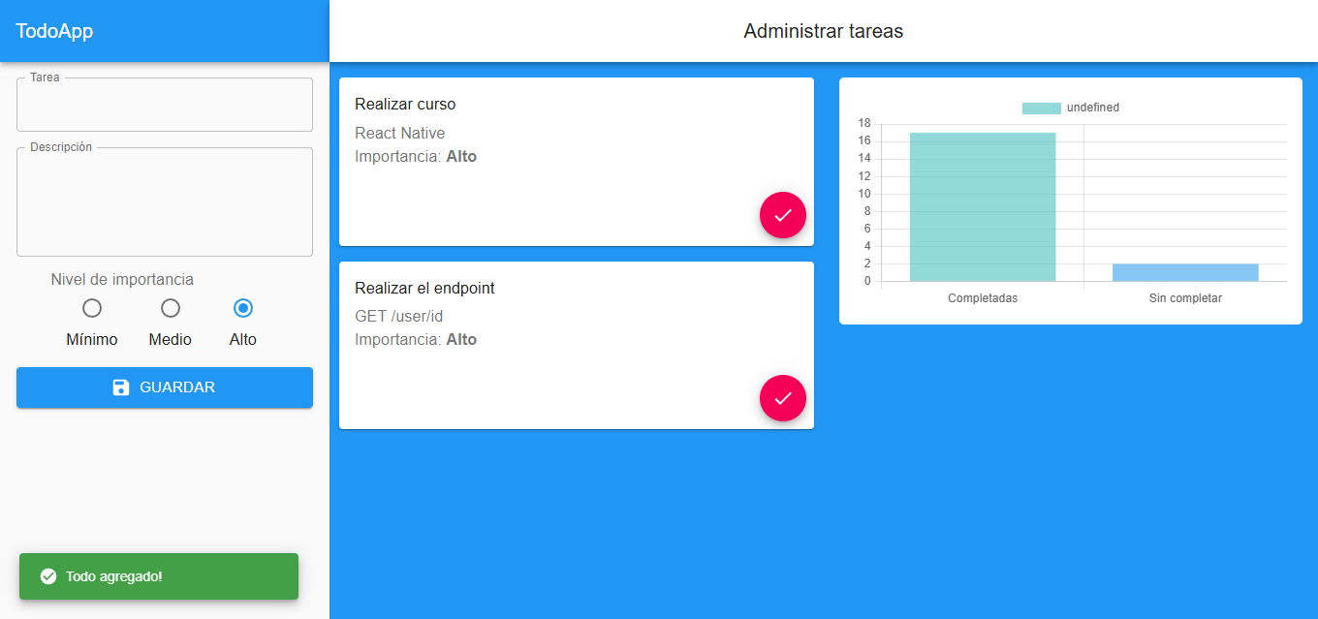Choose the Medio importance radio button
Image resolution: width=1318 pixels, height=619 pixels.
coord(171,308)
